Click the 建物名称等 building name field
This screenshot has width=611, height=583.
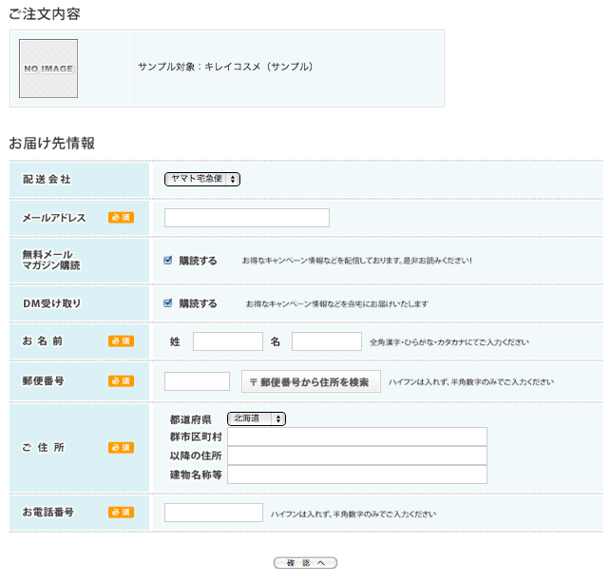(x=356, y=475)
